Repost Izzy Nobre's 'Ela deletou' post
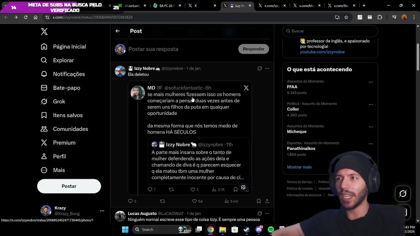 (162, 201)
